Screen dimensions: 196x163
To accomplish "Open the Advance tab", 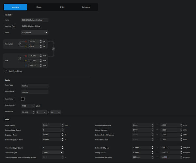I will coord(86,7).
